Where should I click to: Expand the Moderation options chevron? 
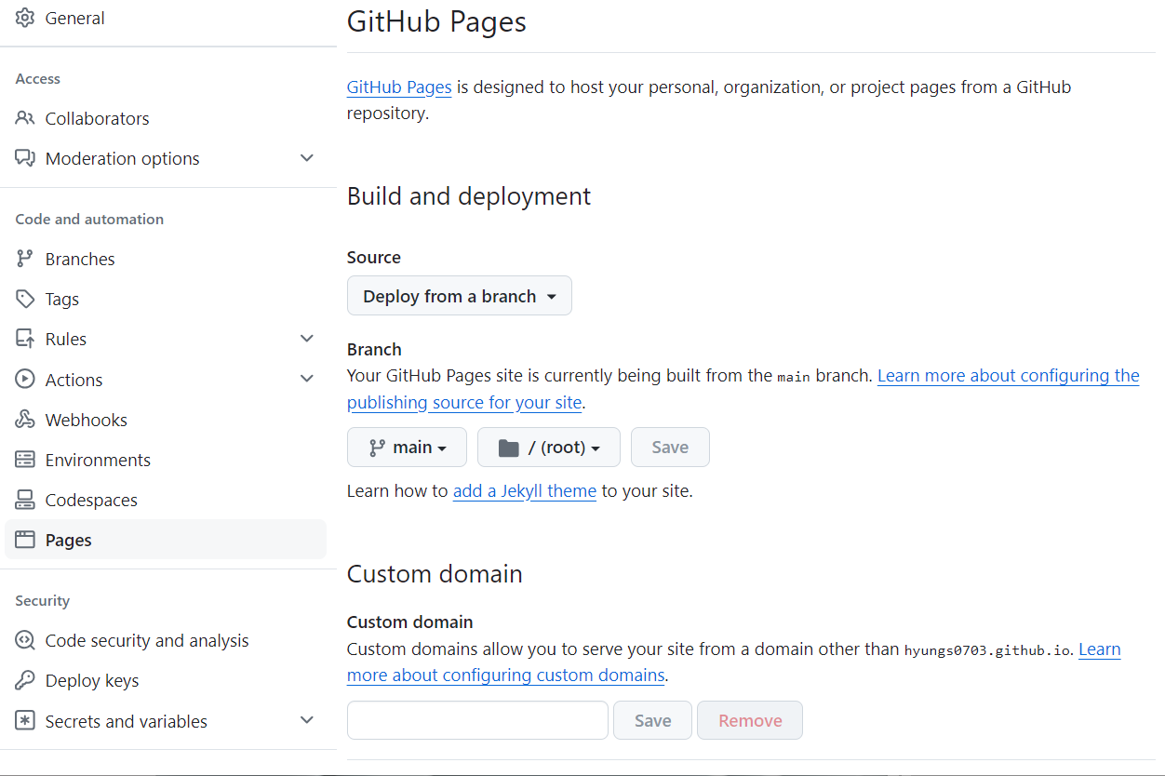307,158
